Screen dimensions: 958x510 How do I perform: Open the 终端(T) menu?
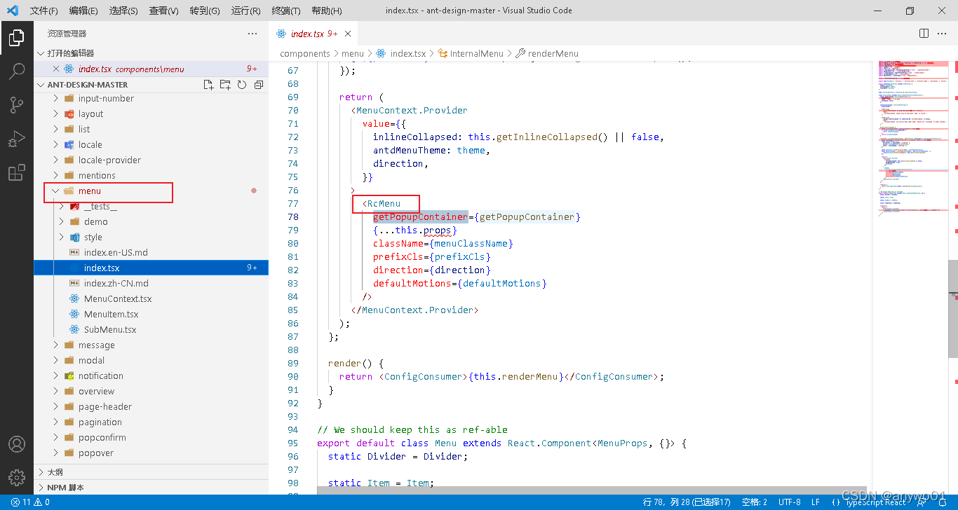click(x=285, y=11)
